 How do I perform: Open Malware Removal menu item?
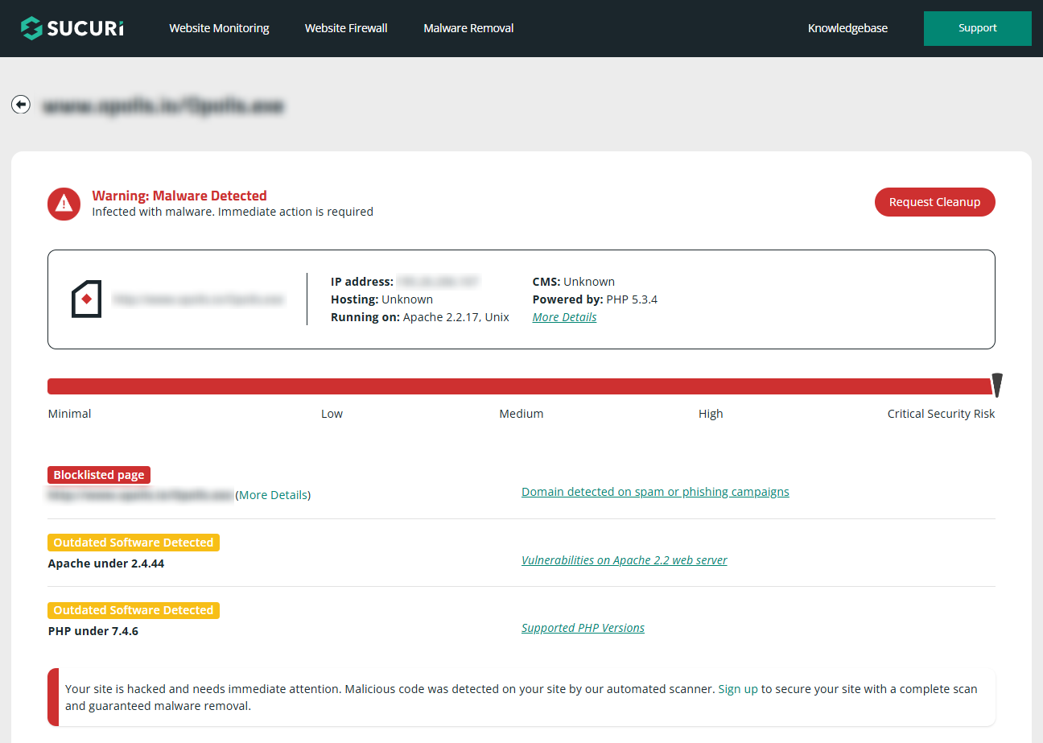click(x=468, y=28)
